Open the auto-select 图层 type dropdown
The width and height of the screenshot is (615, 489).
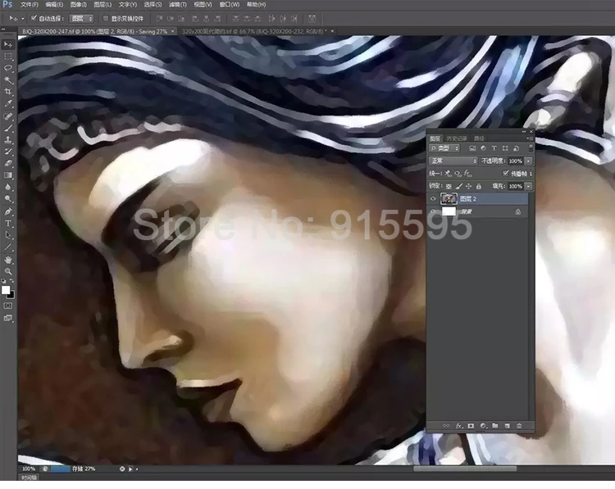(81, 18)
